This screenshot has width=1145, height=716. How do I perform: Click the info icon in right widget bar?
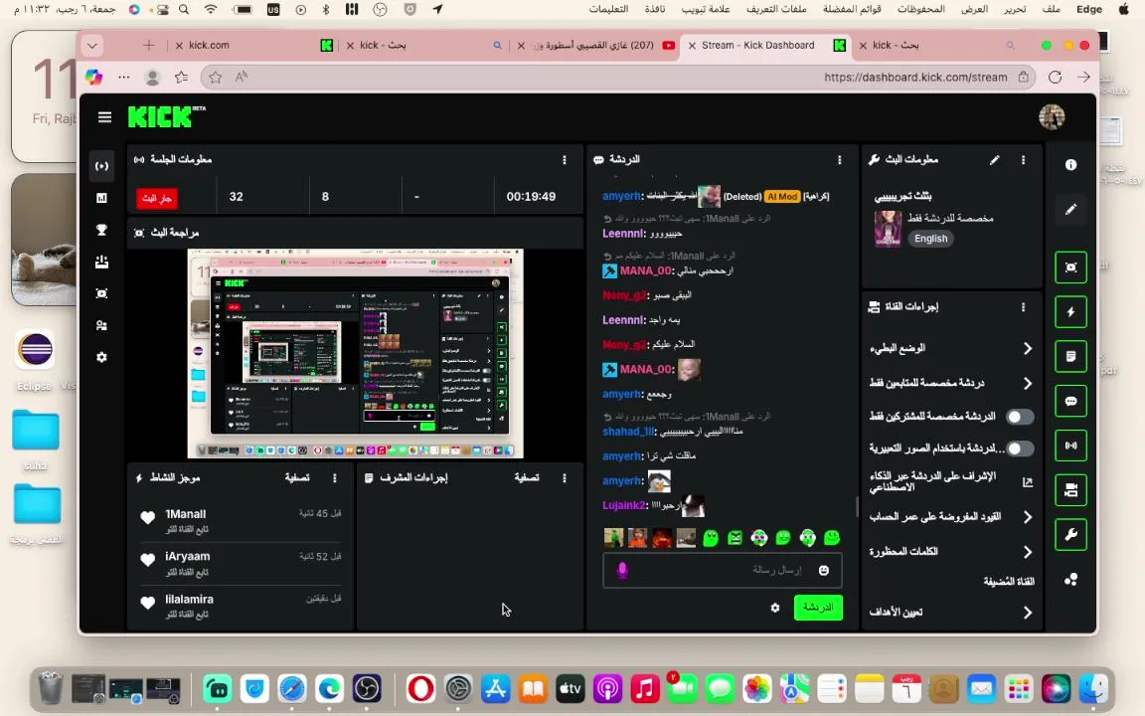click(1070, 165)
